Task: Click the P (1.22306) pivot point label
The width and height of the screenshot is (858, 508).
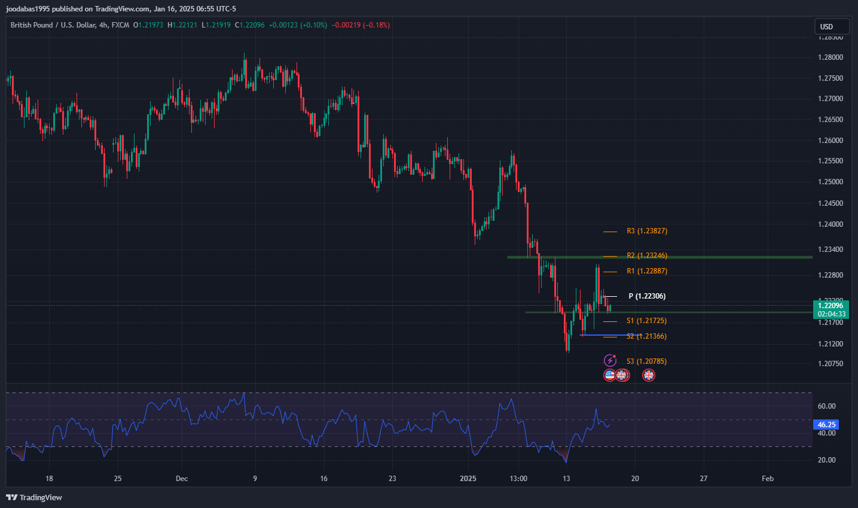Action: pos(646,296)
